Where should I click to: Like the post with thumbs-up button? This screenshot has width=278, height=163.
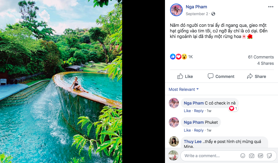pos(185,76)
